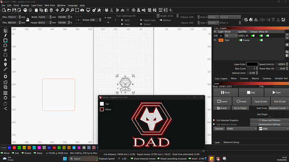Save the project with floppy disk icon
Viewport: 289px width, 162px height.
(x=14, y=10)
